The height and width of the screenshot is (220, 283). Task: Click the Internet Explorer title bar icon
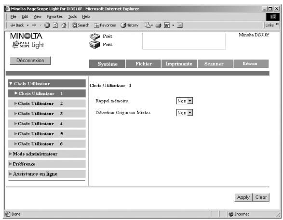click(x=7, y=9)
